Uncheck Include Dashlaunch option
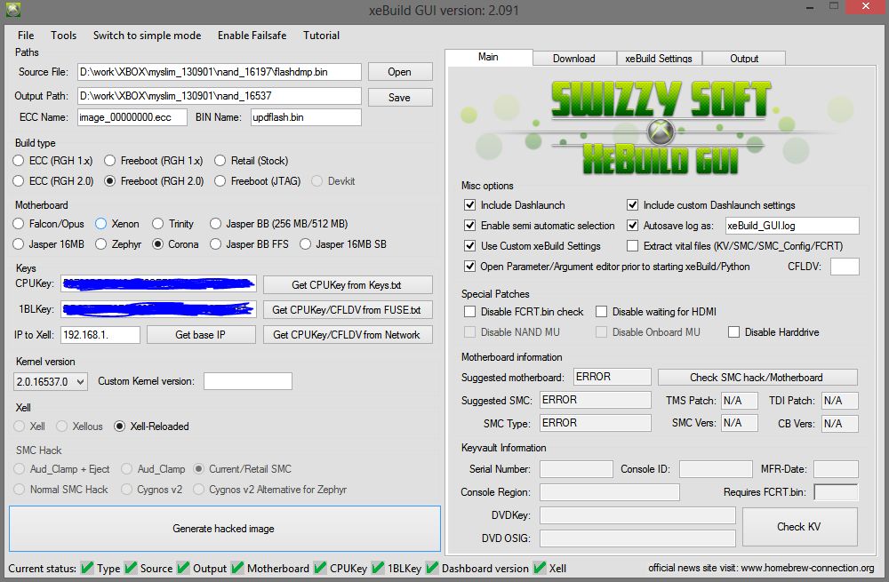 470,205
